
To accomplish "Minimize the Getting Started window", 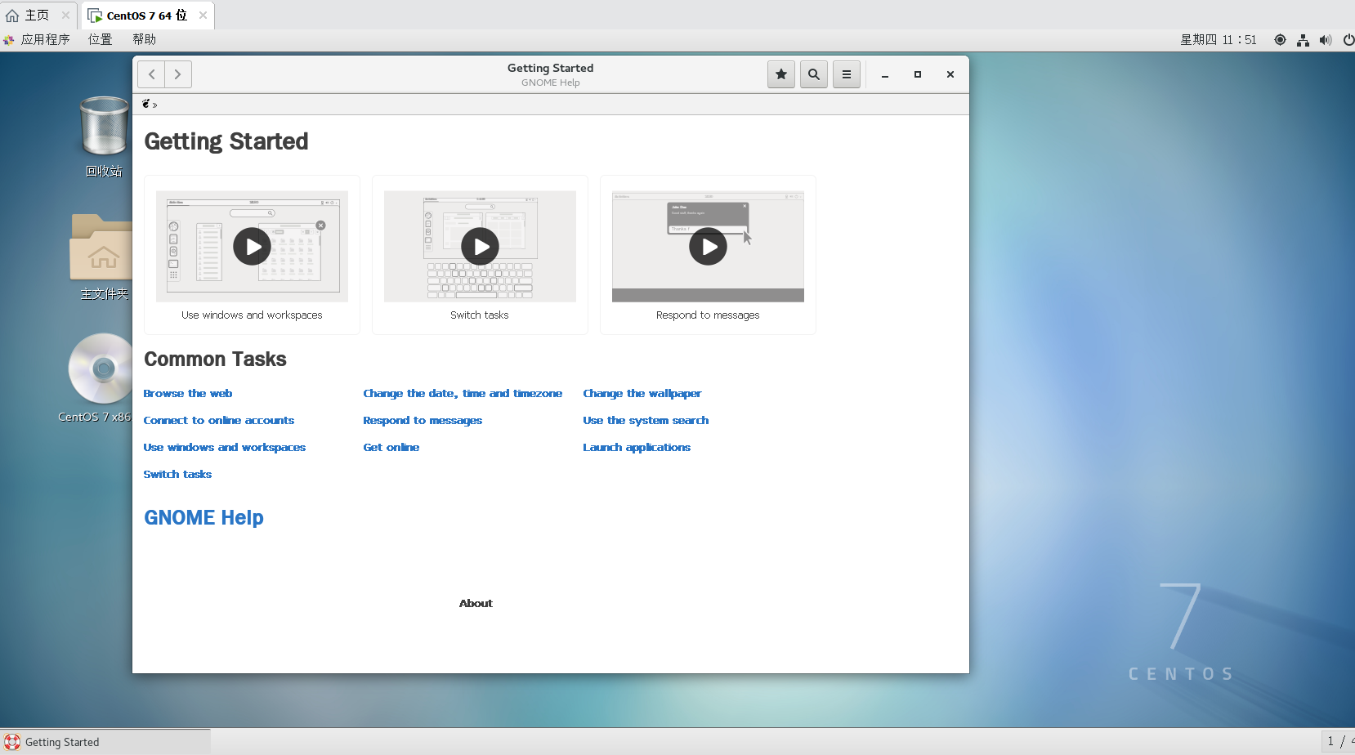I will (885, 74).
